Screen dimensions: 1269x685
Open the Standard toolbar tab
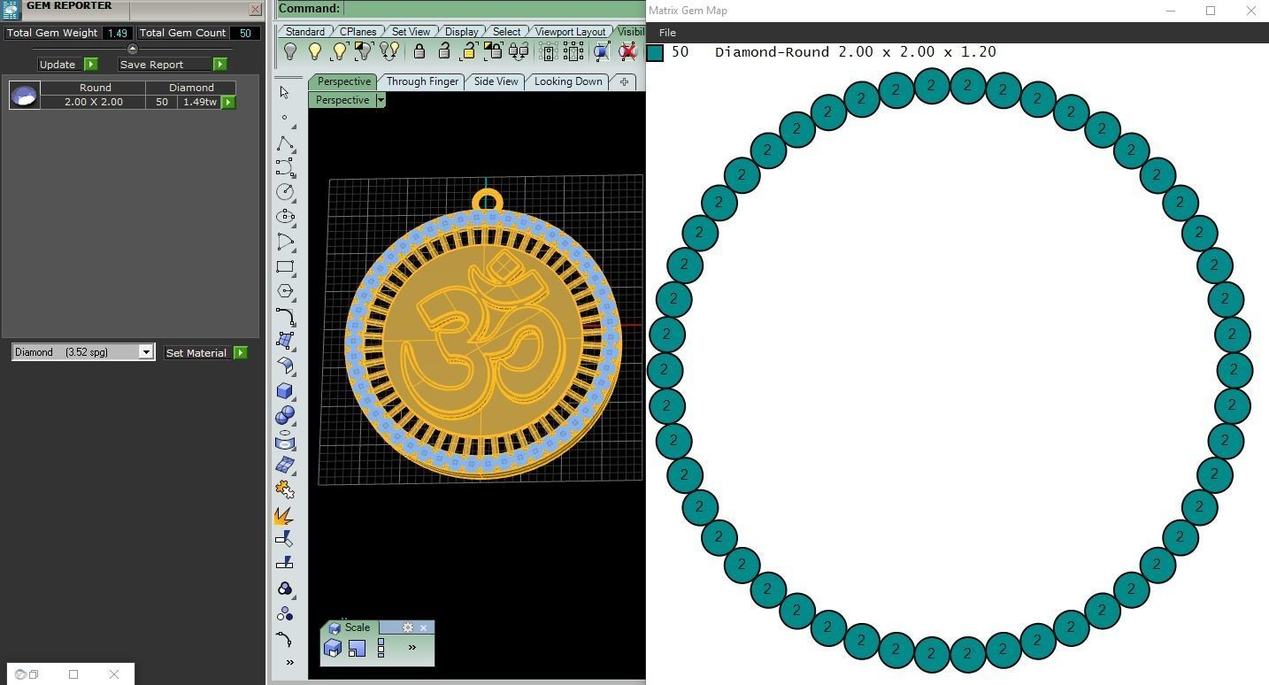tap(304, 31)
